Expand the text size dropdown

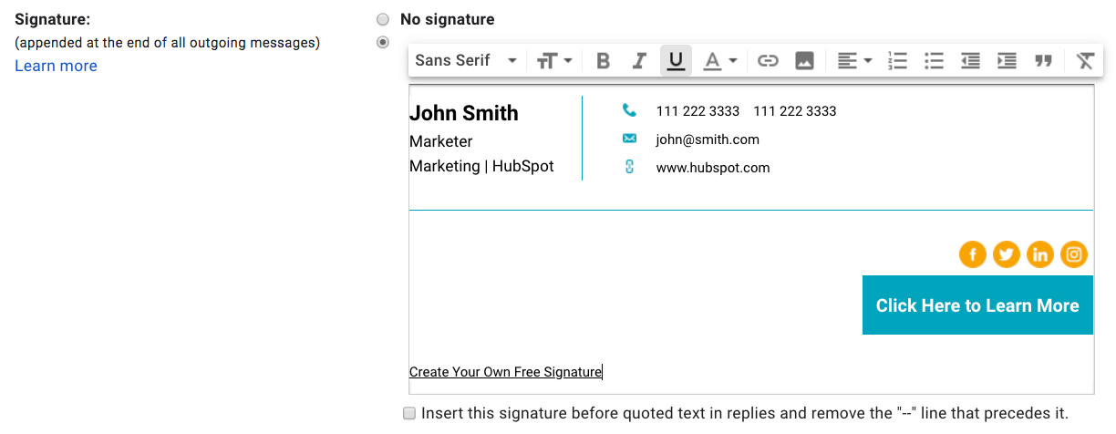coord(554,61)
